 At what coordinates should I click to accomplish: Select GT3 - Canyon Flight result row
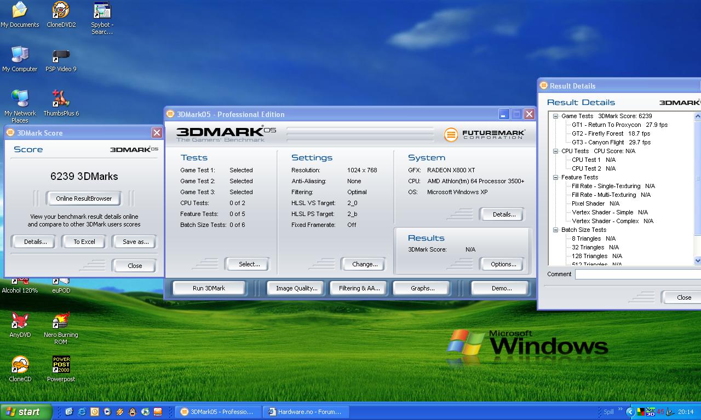coord(611,142)
